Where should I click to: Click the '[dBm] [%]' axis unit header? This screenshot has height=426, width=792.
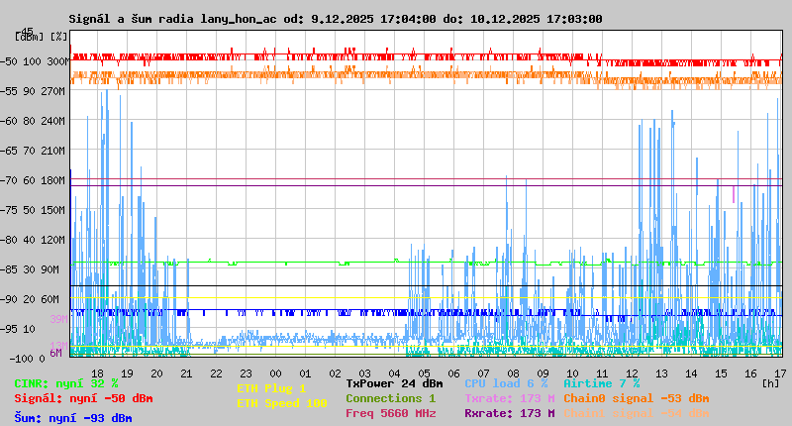(x=41, y=37)
